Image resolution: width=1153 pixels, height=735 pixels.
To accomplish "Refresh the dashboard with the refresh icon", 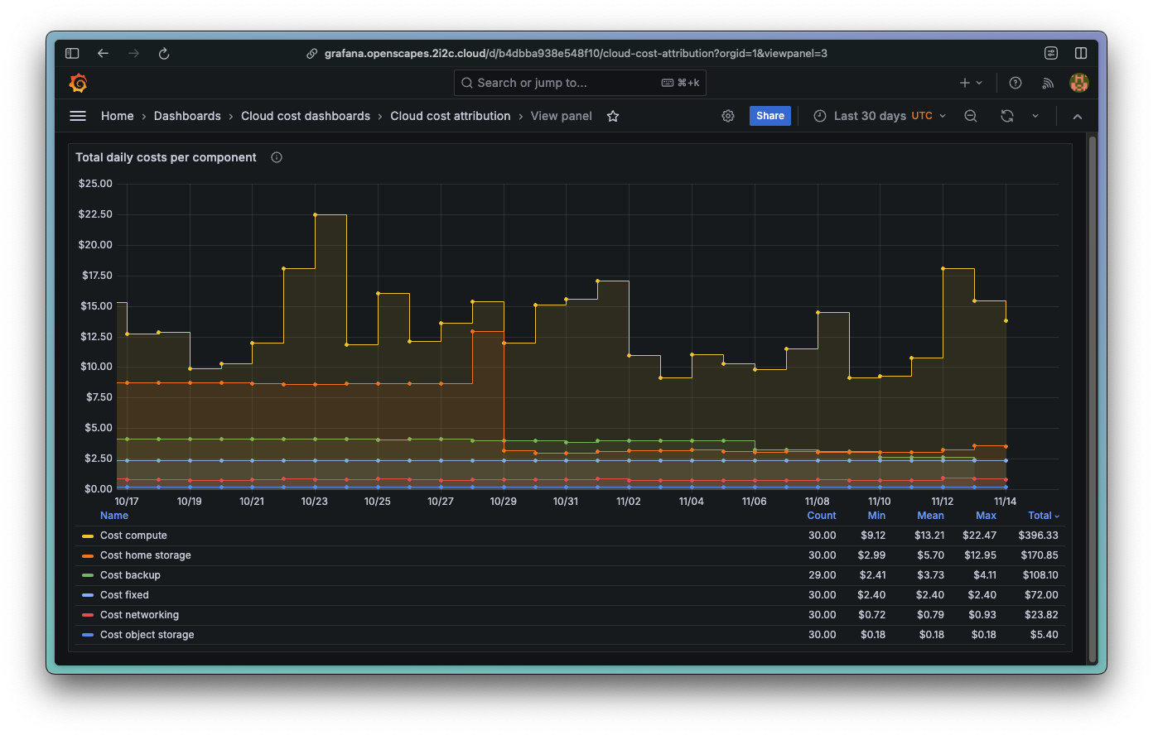I will (1007, 116).
